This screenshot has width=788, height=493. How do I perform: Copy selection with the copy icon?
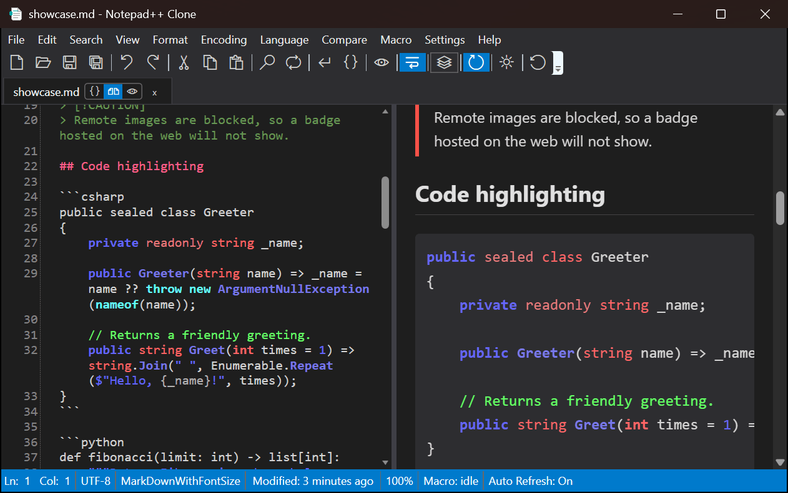[210, 62]
